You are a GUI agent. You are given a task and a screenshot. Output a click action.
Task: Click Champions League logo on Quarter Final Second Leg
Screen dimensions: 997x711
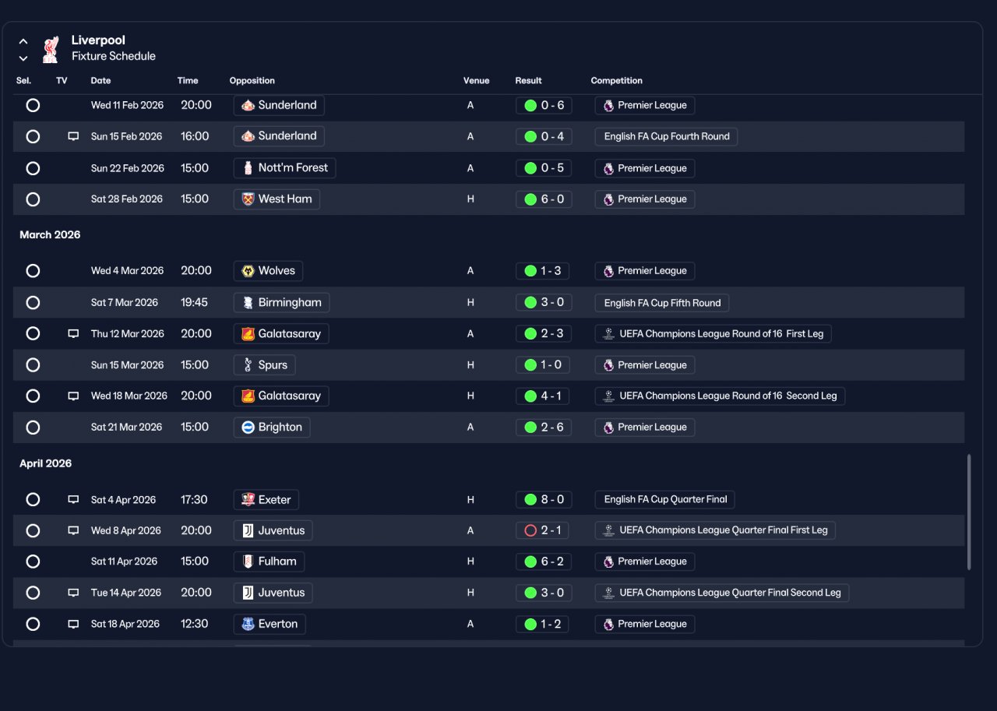tap(608, 593)
